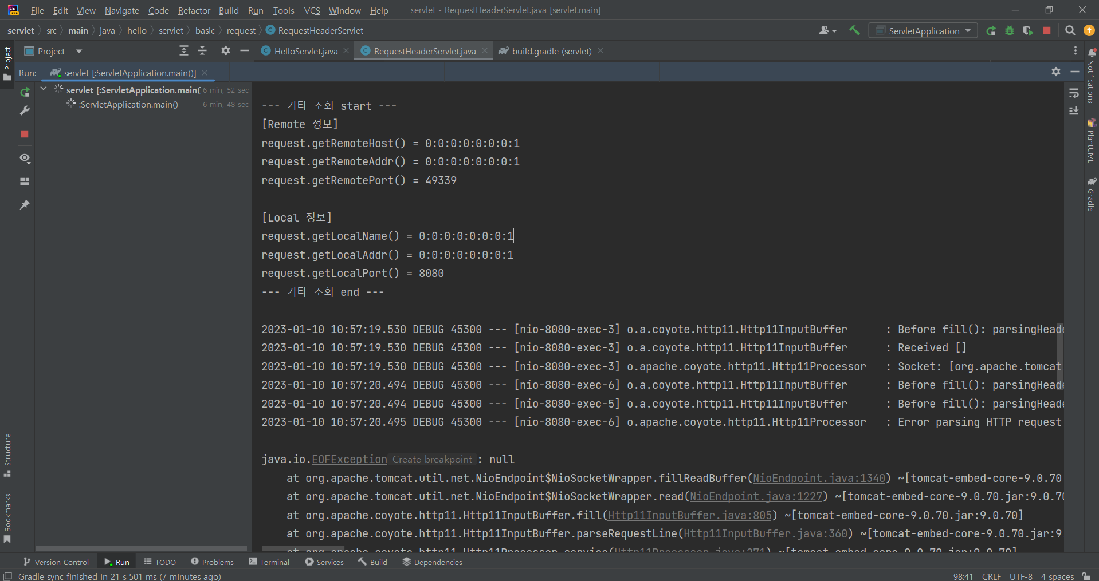Open PlantUML side panel

click(x=1091, y=141)
